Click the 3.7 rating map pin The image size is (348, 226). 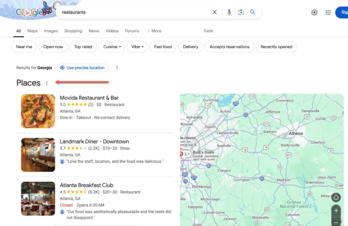(185, 154)
